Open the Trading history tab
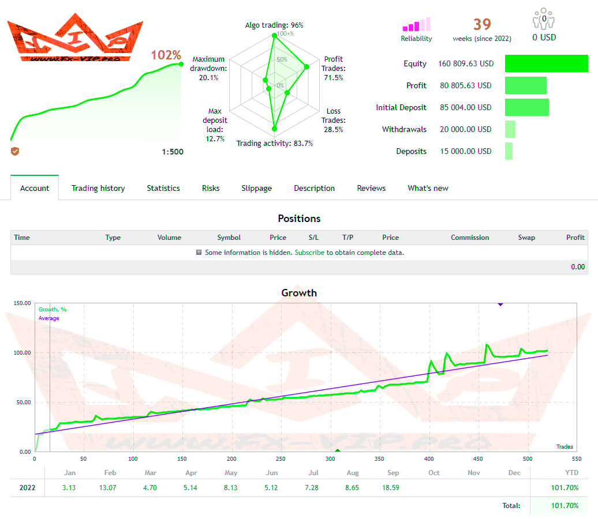Viewport: 598px width, 519px height. pyautogui.click(x=98, y=188)
